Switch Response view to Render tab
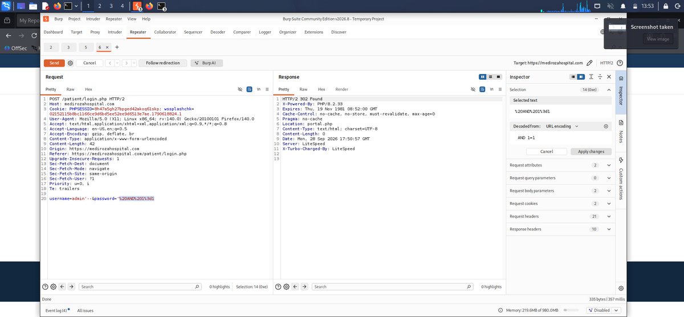 [342, 89]
